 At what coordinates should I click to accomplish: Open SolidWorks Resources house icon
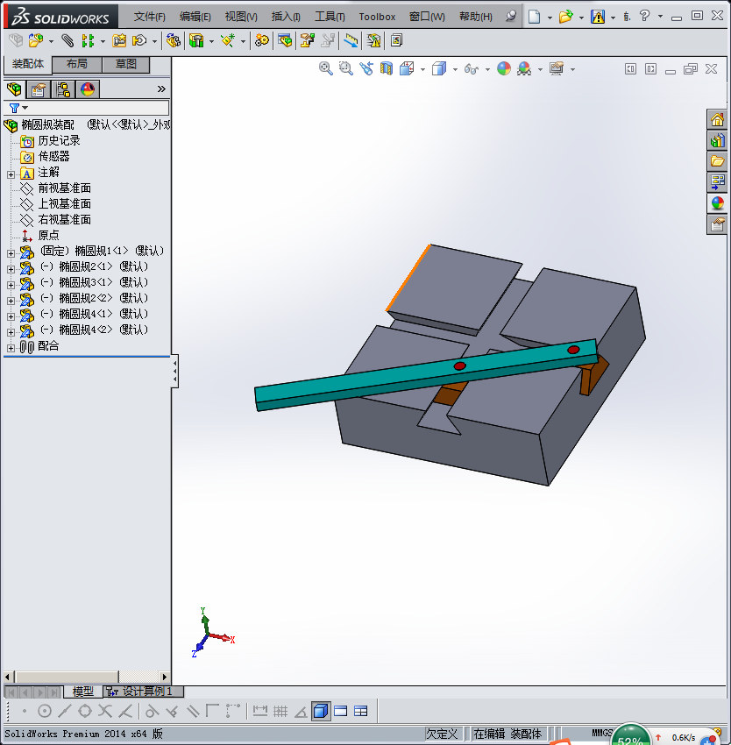coord(717,119)
